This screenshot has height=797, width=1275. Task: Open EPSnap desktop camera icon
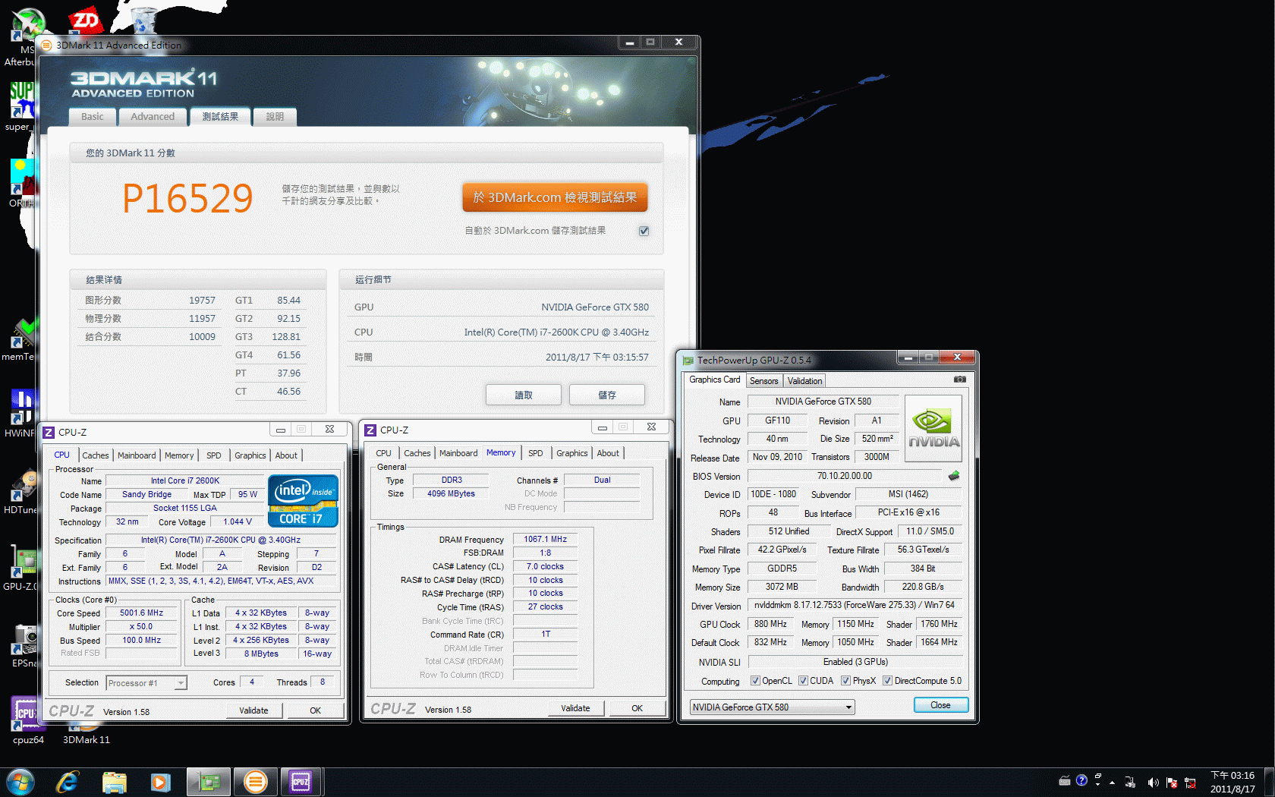tap(23, 645)
